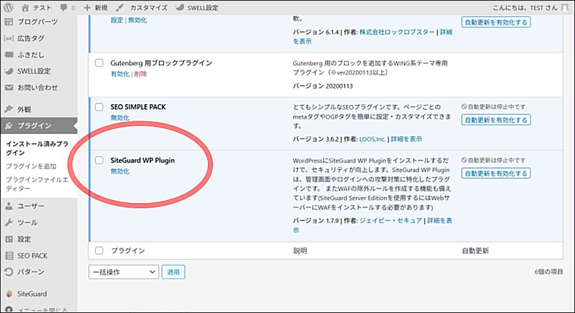Click the SEO PACK sidebar icon

[x=9, y=256]
